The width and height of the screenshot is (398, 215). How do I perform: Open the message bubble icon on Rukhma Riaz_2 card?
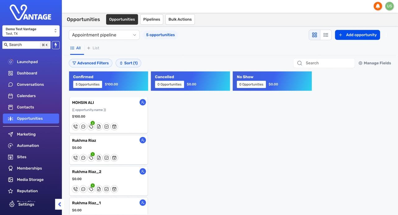tap(83, 189)
